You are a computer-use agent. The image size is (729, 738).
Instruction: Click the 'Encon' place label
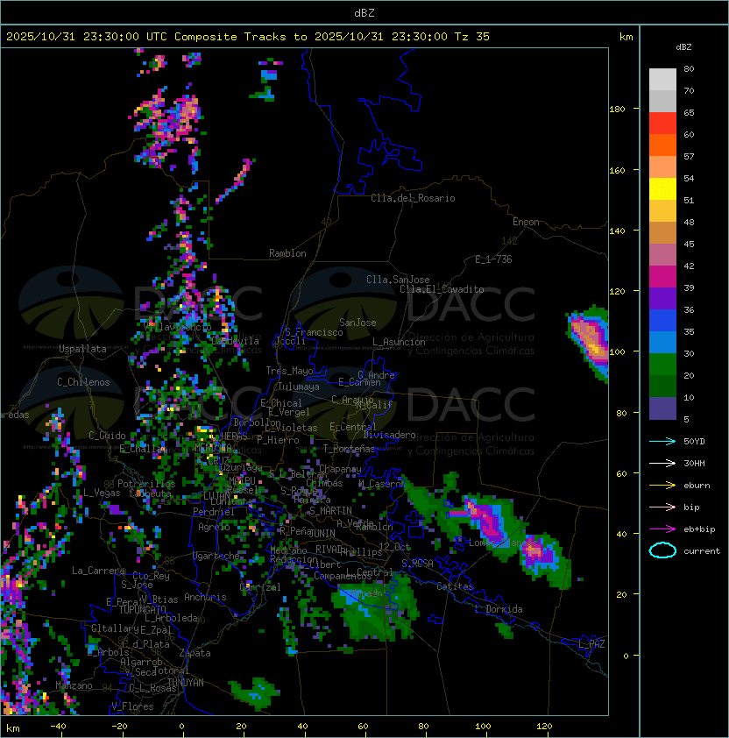[526, 222]
